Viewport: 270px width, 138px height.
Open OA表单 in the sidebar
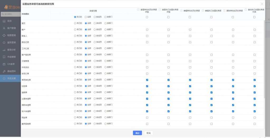10,64
